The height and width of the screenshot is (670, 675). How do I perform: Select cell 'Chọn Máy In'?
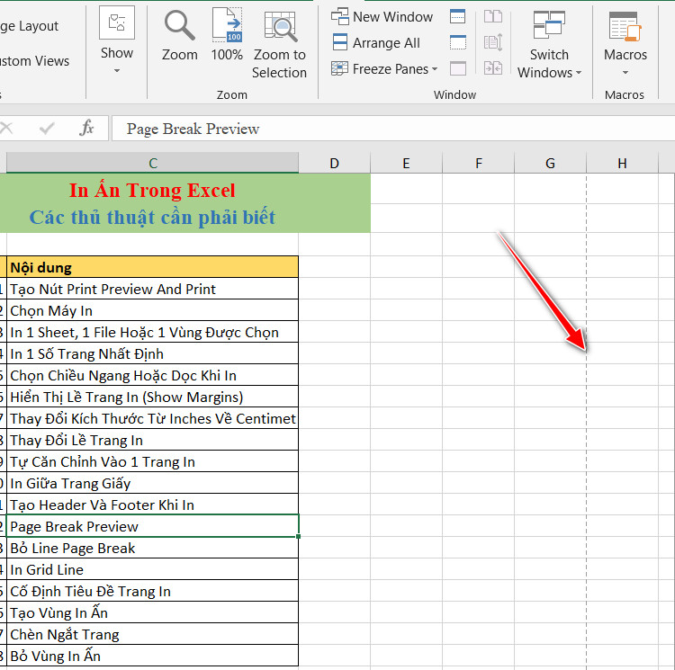tap(152, 310)
